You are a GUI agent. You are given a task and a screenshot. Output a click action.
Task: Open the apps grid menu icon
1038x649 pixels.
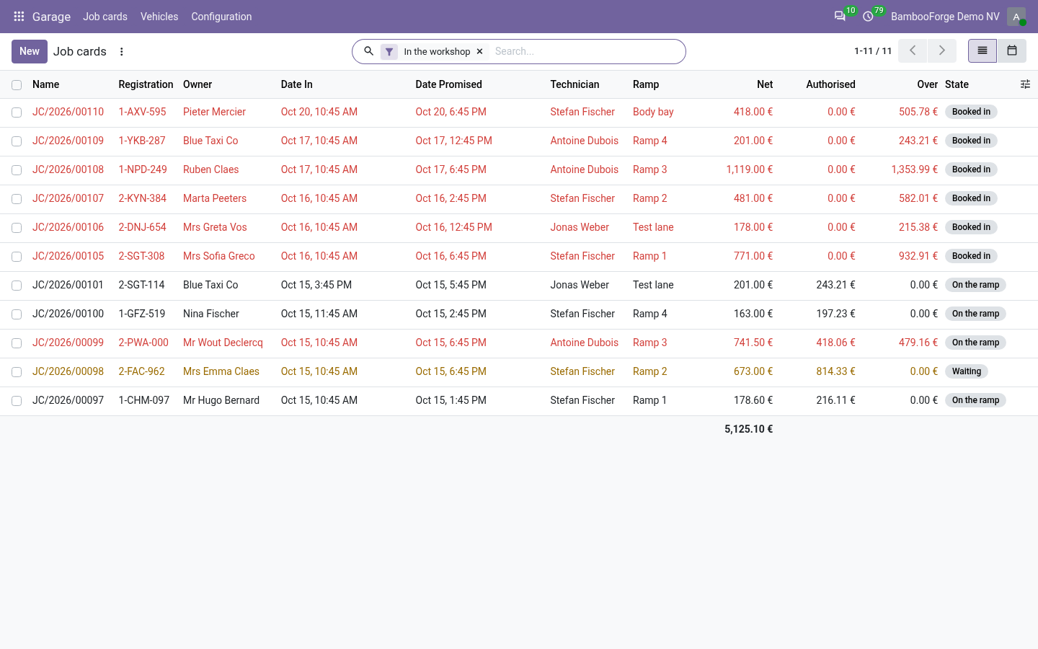19,17
